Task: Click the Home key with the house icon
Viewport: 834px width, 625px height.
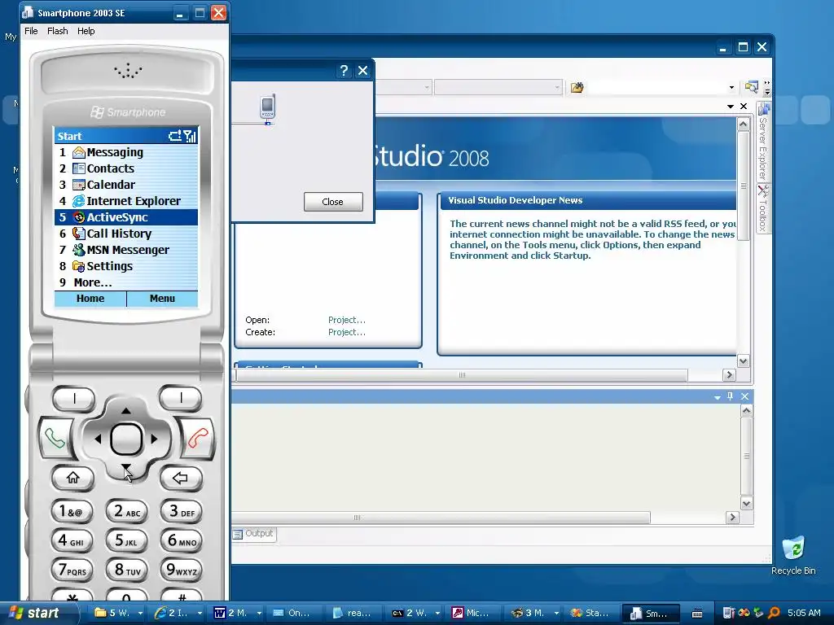Action: pos(72,478)
